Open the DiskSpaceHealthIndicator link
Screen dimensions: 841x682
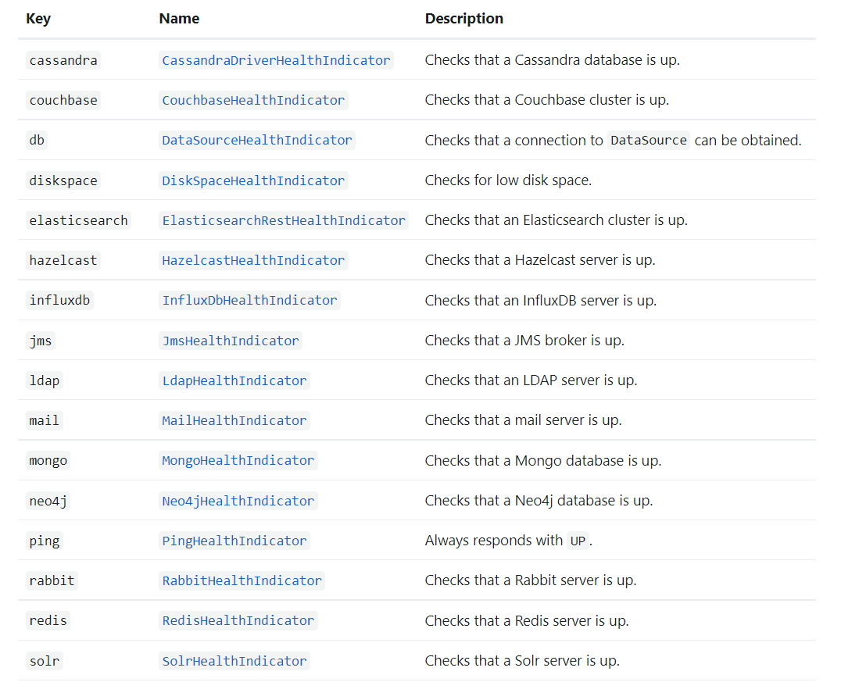[253, 180]
